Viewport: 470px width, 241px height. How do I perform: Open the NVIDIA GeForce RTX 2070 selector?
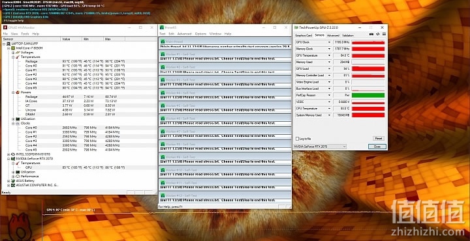click(320, 147)
